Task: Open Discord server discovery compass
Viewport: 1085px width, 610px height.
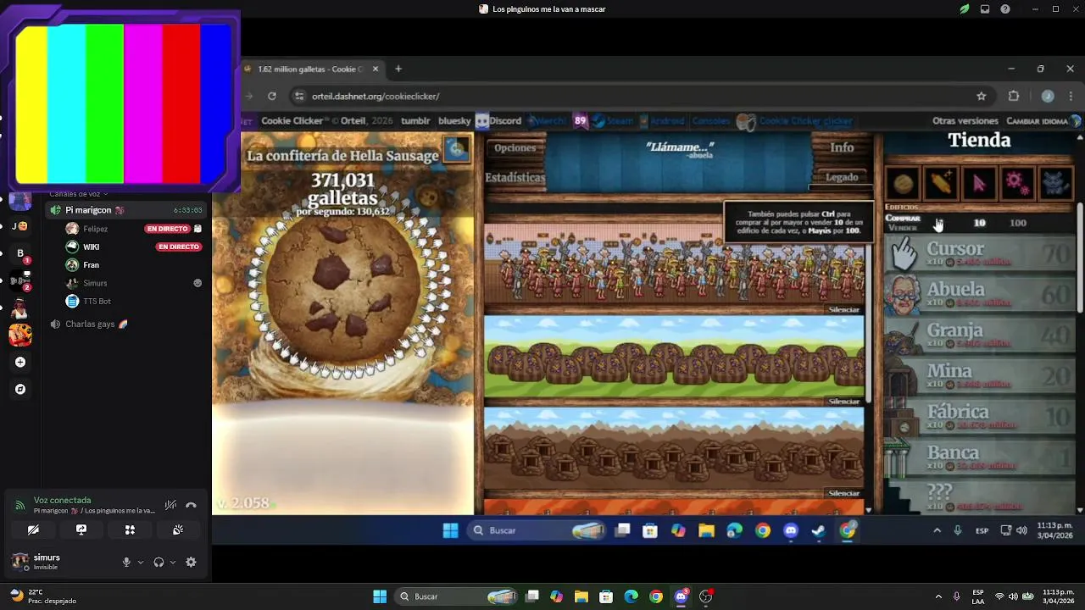Action: (20, 389)
